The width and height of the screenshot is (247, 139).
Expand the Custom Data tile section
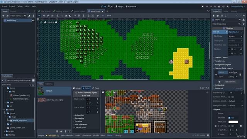pyautogui.click(x=80, y=127)
